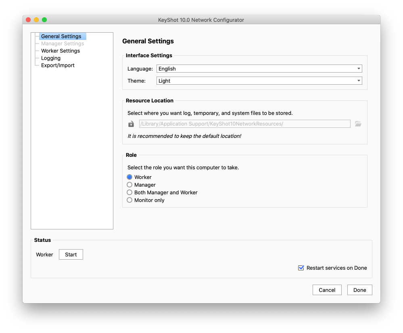
Task: Open the Manager Settings section
Action: pyautogui.click(x=62, y=44)
